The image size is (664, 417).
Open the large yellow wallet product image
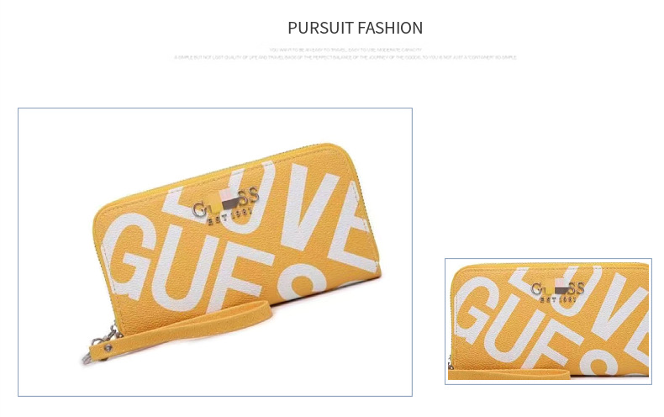tap(215, 252)
